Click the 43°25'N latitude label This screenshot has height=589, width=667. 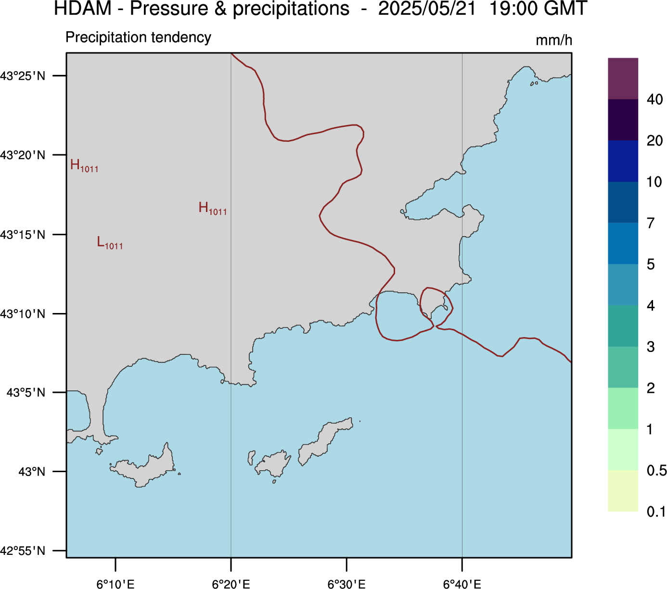coord(23,76)
